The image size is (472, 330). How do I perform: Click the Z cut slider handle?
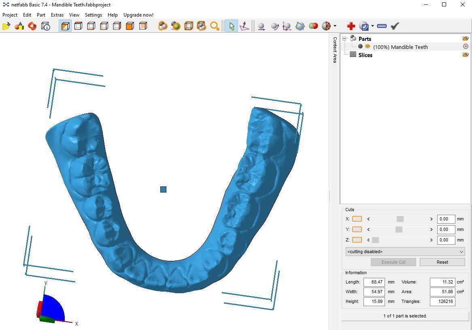(x=375, y=240)
